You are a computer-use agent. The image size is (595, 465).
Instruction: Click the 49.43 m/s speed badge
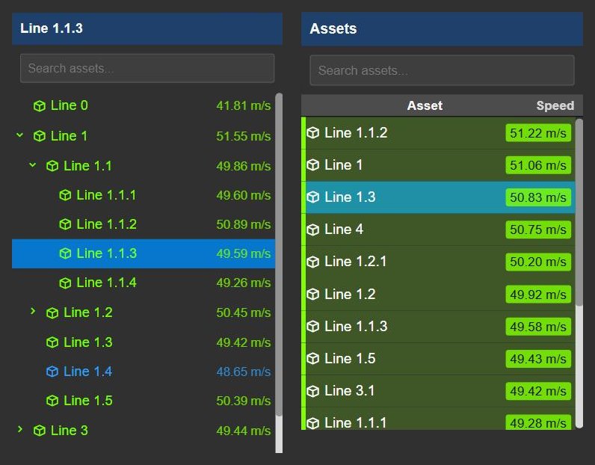pos(538,359)
